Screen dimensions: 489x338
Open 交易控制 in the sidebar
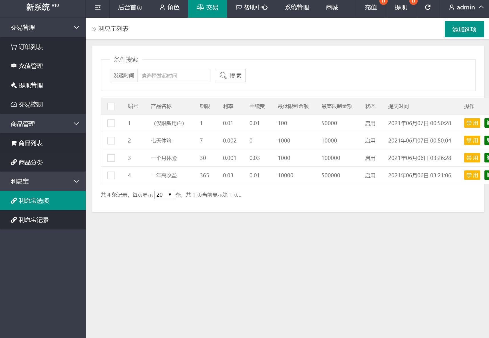pyautogui.click(x=43, y=104)
